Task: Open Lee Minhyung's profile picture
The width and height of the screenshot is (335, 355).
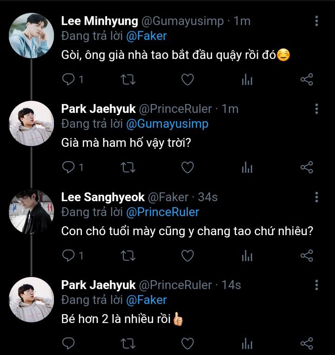Action: pos(32,36)
